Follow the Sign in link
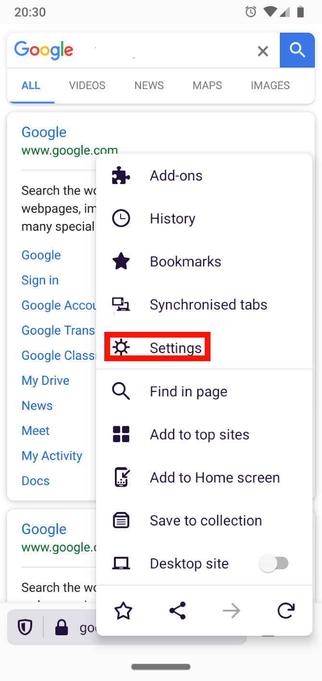The height and width of the screenshot is (681, 322). coord(40,280)
